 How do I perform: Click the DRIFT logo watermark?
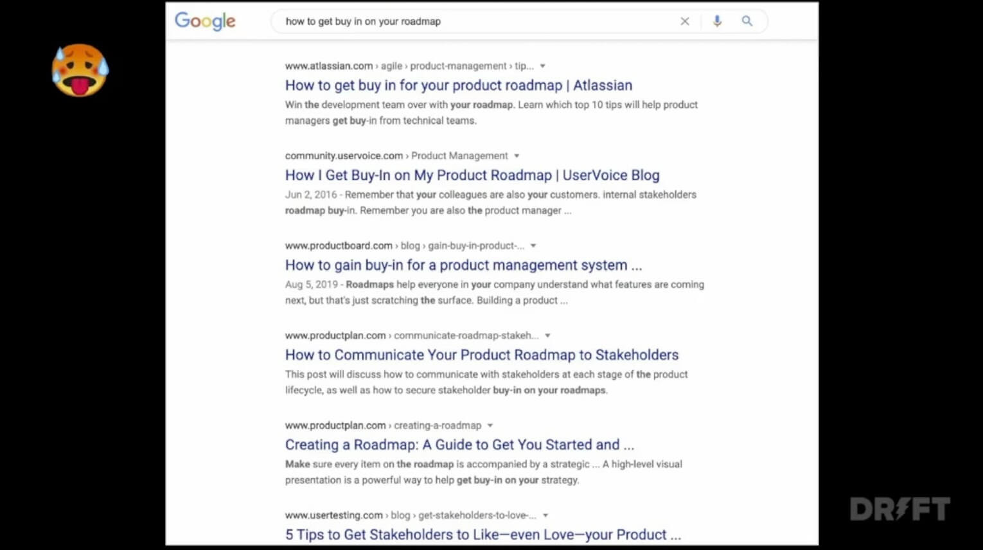pyautogui.click(x=899, y=508)
